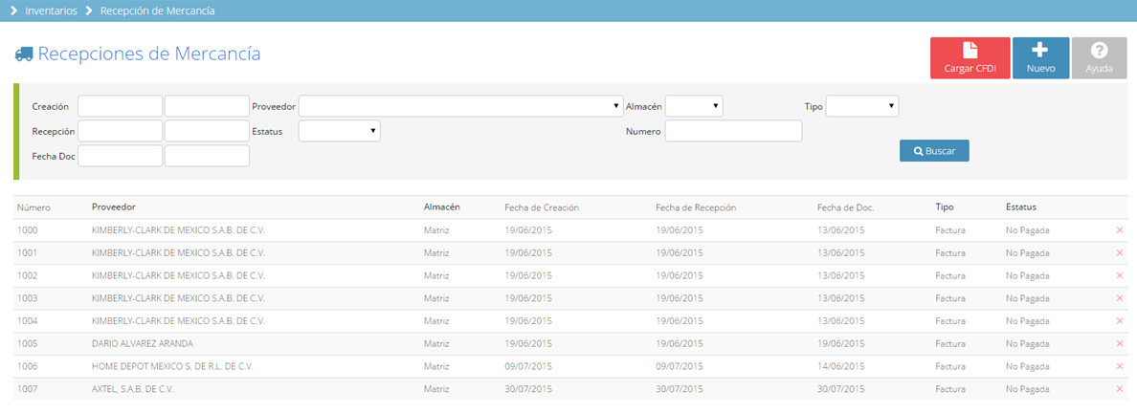
Task: Open reception number 1003
Action: pyautogui.click(x=28, y=297)
